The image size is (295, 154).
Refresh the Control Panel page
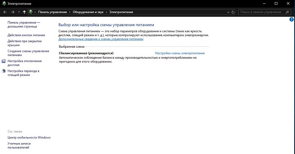point(233,12)
